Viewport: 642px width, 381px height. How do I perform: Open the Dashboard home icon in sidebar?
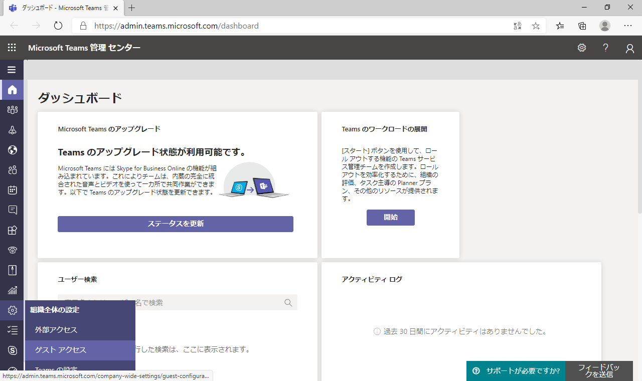click(12, 90)
